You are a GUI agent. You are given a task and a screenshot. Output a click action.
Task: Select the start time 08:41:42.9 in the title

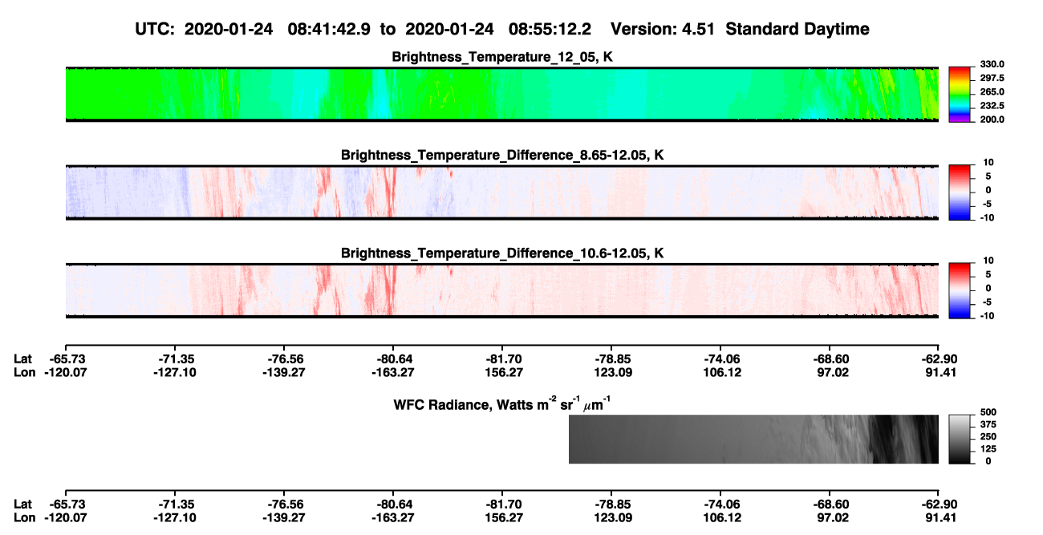point(329,29)
